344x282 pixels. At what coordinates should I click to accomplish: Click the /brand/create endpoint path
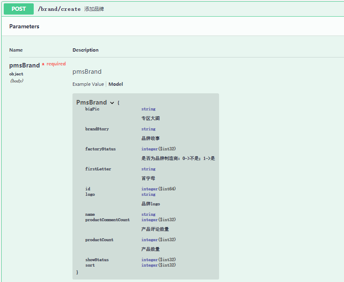tap(59, 9)
